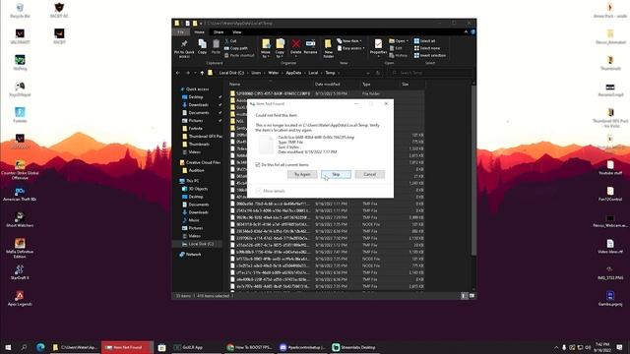Switch to large icons view in status bar
Screen dimensions: 630x354
472,296
